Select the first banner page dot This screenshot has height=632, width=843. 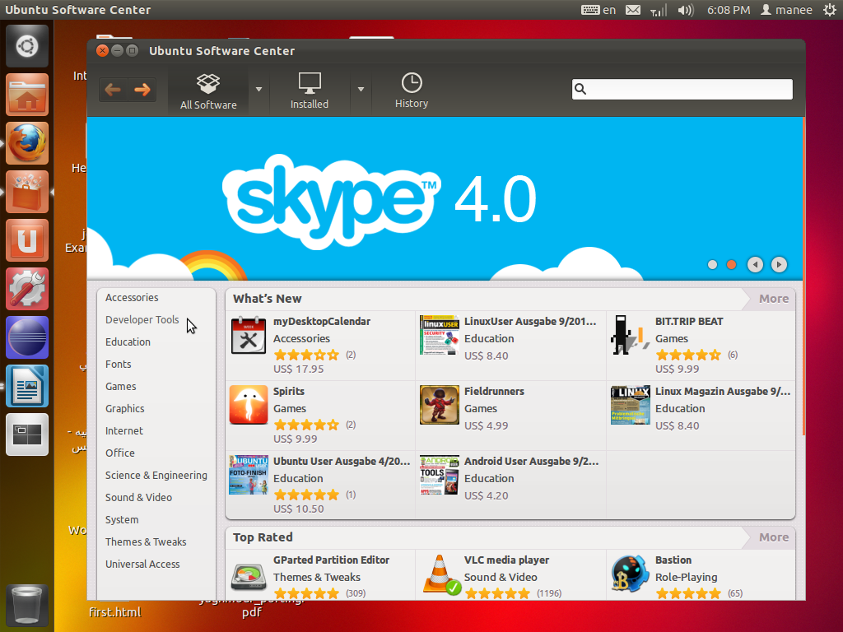point(712,264)
